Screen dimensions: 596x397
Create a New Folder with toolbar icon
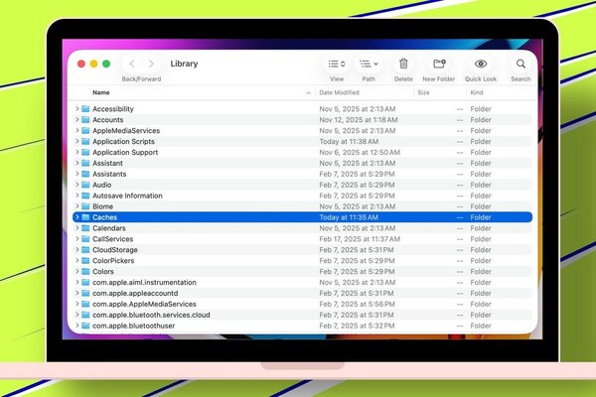pos(439,64)
